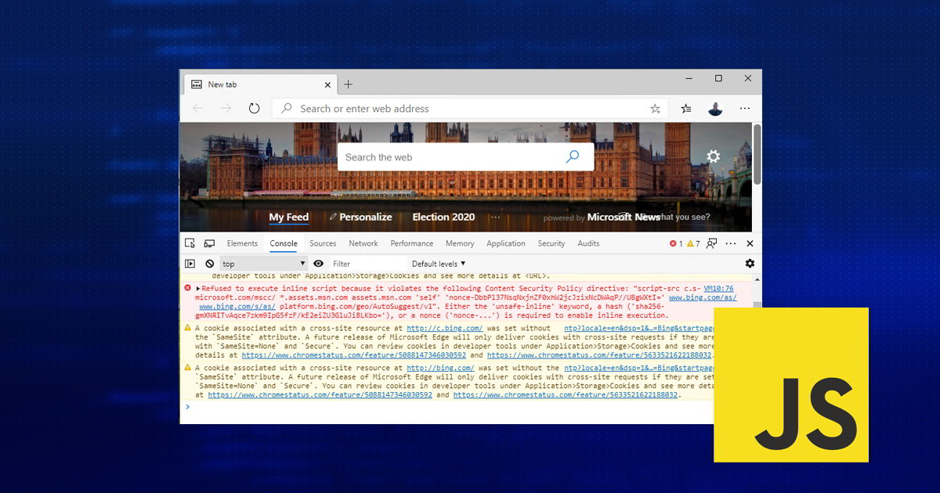Image resolution: width=940 pixels, height=493 pixels.
Task: Open Console settings gear
Action: click(x=750, y=264)
